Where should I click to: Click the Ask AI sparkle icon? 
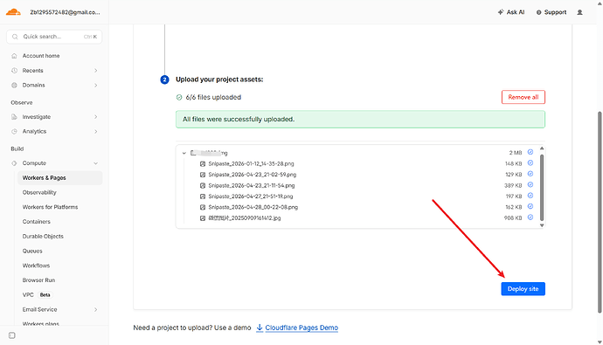point(501,12)
